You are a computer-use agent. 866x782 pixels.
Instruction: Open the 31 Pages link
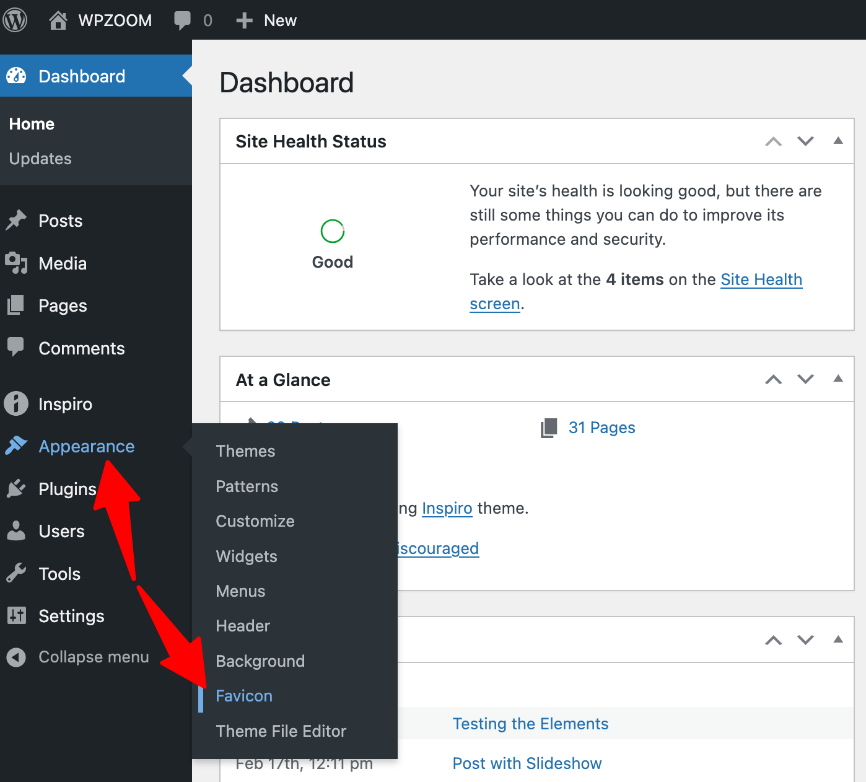(x=602, y=428)
